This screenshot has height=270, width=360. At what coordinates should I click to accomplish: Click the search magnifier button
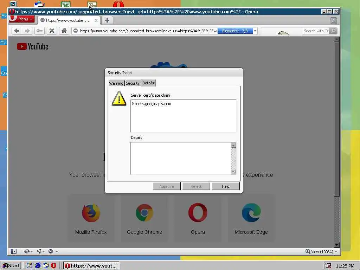coord(333,31)
